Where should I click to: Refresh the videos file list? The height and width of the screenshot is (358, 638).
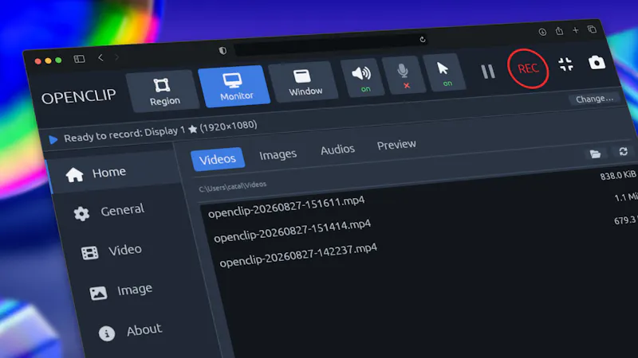tap(623, 151)
